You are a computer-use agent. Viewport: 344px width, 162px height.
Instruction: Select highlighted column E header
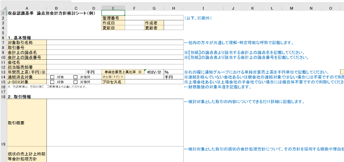[x=113, y=8]
